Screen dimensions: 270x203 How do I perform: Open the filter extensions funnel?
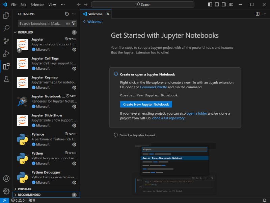pos(74,23)
